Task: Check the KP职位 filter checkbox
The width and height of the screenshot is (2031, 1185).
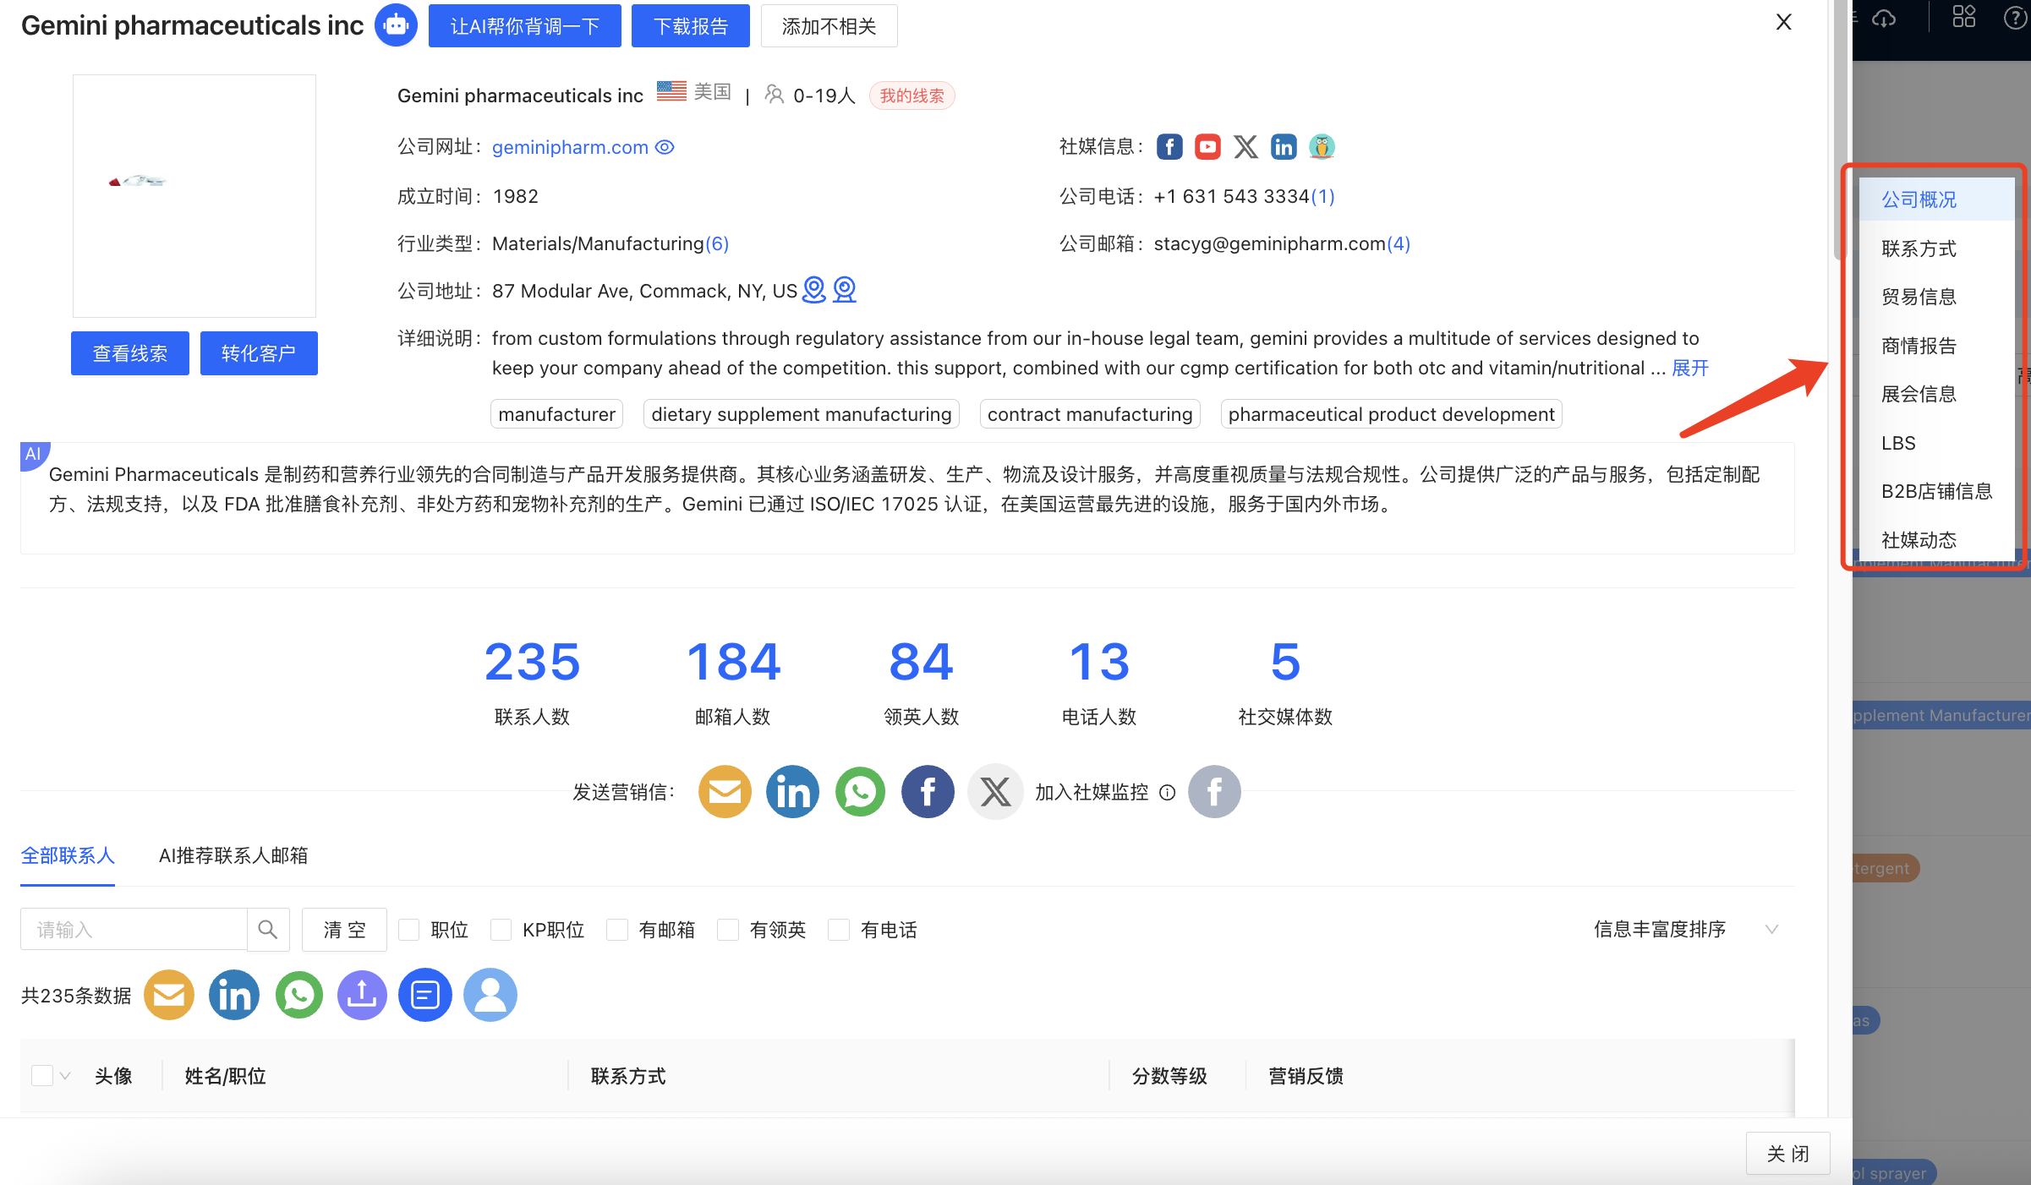Action: click(501, 930)
